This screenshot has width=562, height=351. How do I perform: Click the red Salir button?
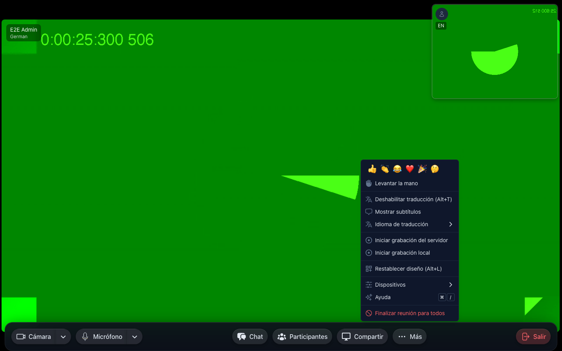point(533,337)
